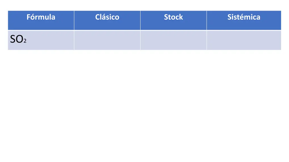
Task: Click the blank space right of SO₂ text
Action: pos(50,40)
